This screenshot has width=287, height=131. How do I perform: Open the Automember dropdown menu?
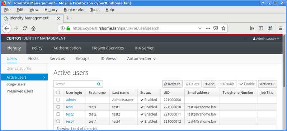tap(141, 59)
